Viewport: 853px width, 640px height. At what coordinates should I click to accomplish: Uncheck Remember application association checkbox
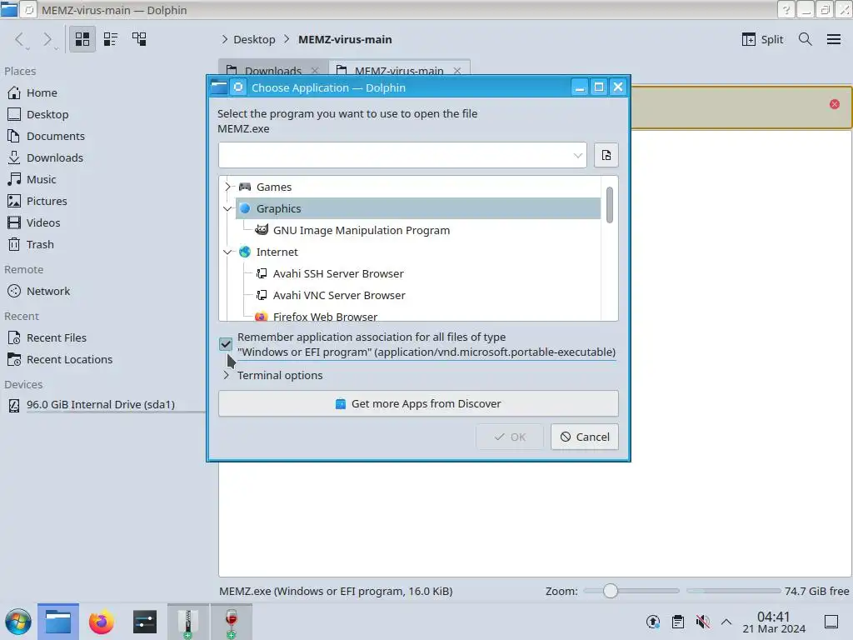click(x=225, y=344)
